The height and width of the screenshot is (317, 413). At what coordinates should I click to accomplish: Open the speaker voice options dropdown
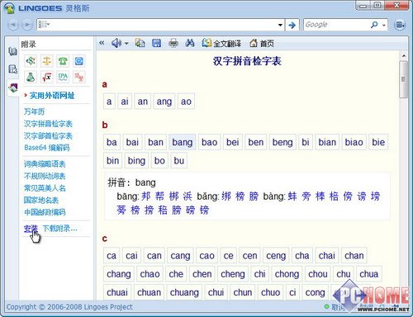(x=126, y=44)
